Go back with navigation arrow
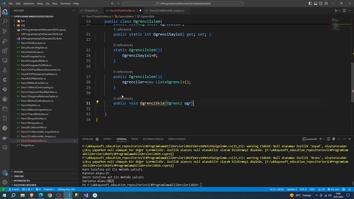 pos(112,3)
